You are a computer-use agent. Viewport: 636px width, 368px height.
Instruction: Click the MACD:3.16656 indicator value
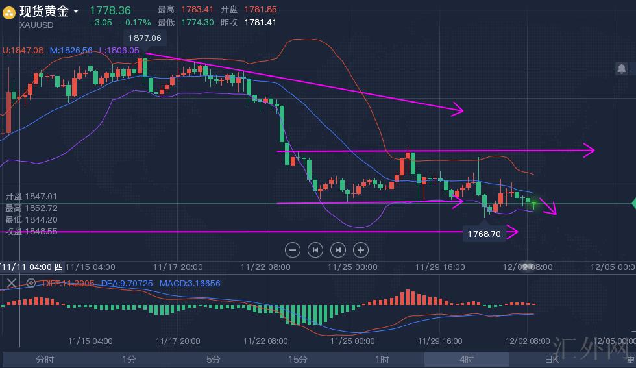tap(190, 283)
